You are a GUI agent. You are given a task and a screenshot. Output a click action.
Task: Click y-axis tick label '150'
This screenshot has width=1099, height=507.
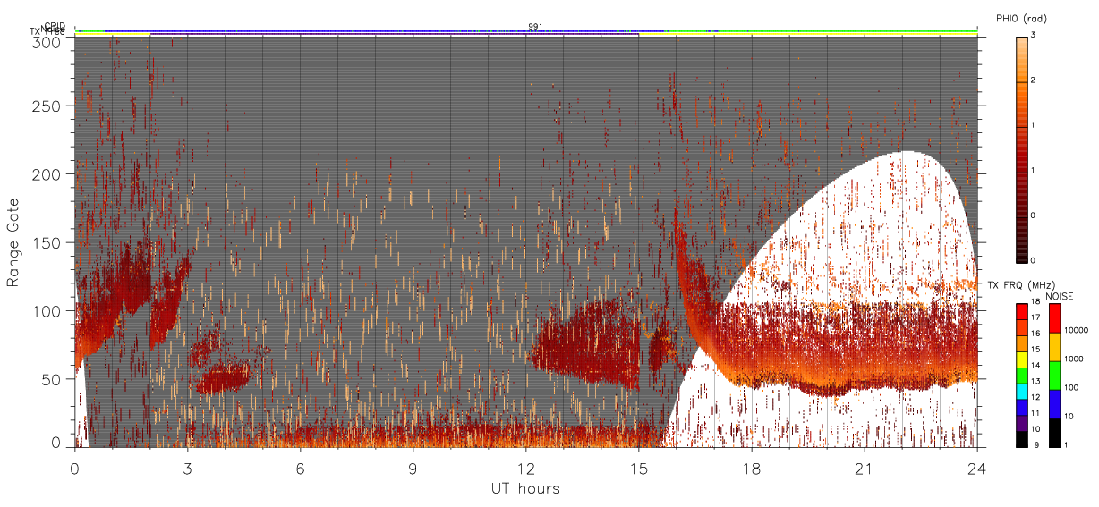coord(46,242)
